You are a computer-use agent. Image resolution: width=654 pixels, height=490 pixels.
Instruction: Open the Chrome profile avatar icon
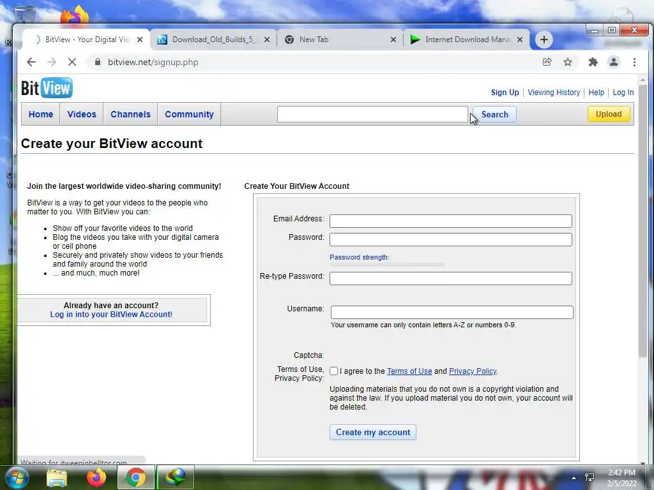tap(614, 62)
